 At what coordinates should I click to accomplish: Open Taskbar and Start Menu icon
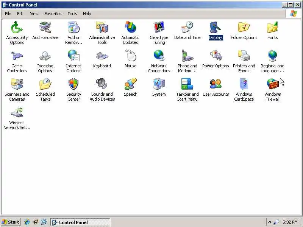pos(187,84)
